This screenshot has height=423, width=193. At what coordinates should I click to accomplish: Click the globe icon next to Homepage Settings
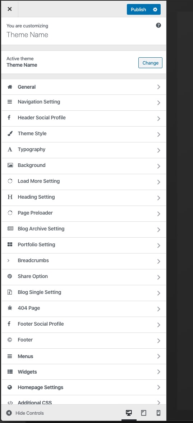click(x=10, y=388)
